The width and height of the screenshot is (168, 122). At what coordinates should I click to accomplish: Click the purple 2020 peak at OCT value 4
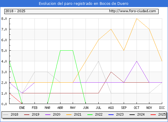pos(137,61)
